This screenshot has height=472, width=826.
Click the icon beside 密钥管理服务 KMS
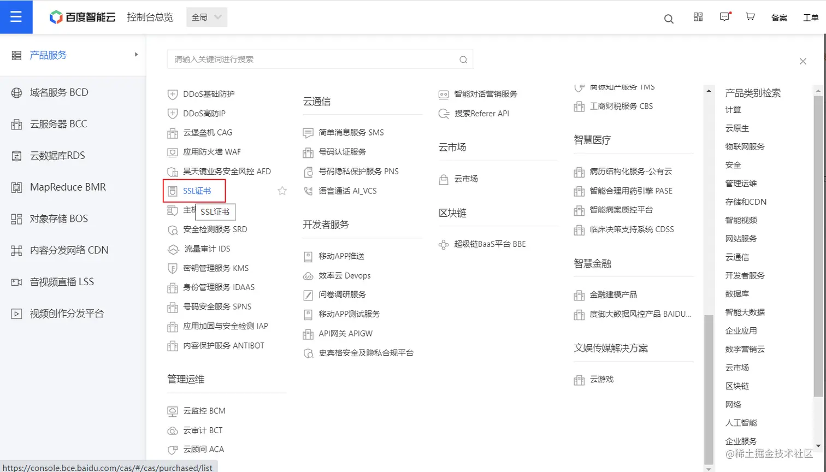173,268
